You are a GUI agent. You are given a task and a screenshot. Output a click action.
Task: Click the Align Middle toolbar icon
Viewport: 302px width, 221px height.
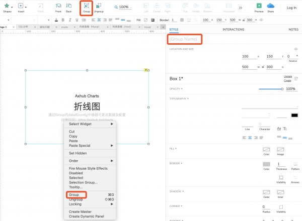tap(196, 6)
